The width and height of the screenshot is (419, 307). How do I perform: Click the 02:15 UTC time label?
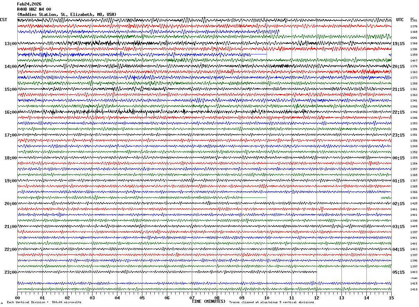[x=399, y=204]
